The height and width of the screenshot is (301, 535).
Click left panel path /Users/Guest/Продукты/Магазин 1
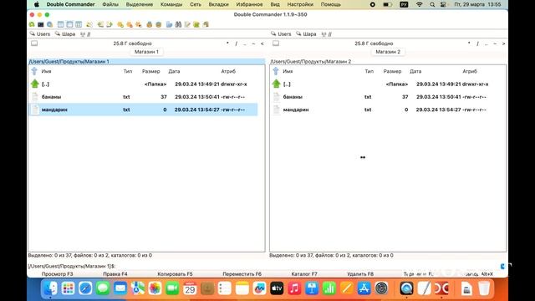click(x=146, y=61)
